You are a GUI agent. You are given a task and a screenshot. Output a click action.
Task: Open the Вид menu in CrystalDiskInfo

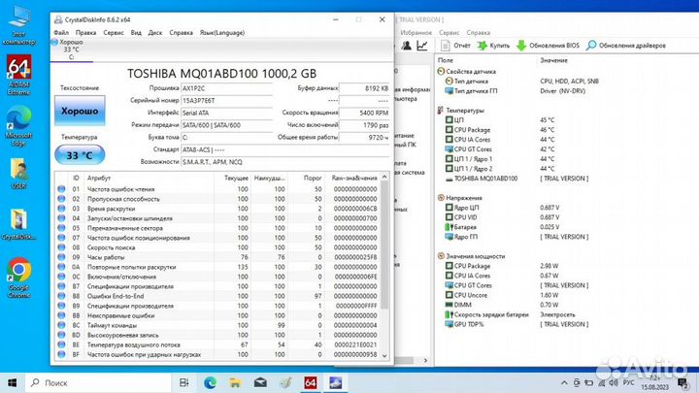(136, 33)
